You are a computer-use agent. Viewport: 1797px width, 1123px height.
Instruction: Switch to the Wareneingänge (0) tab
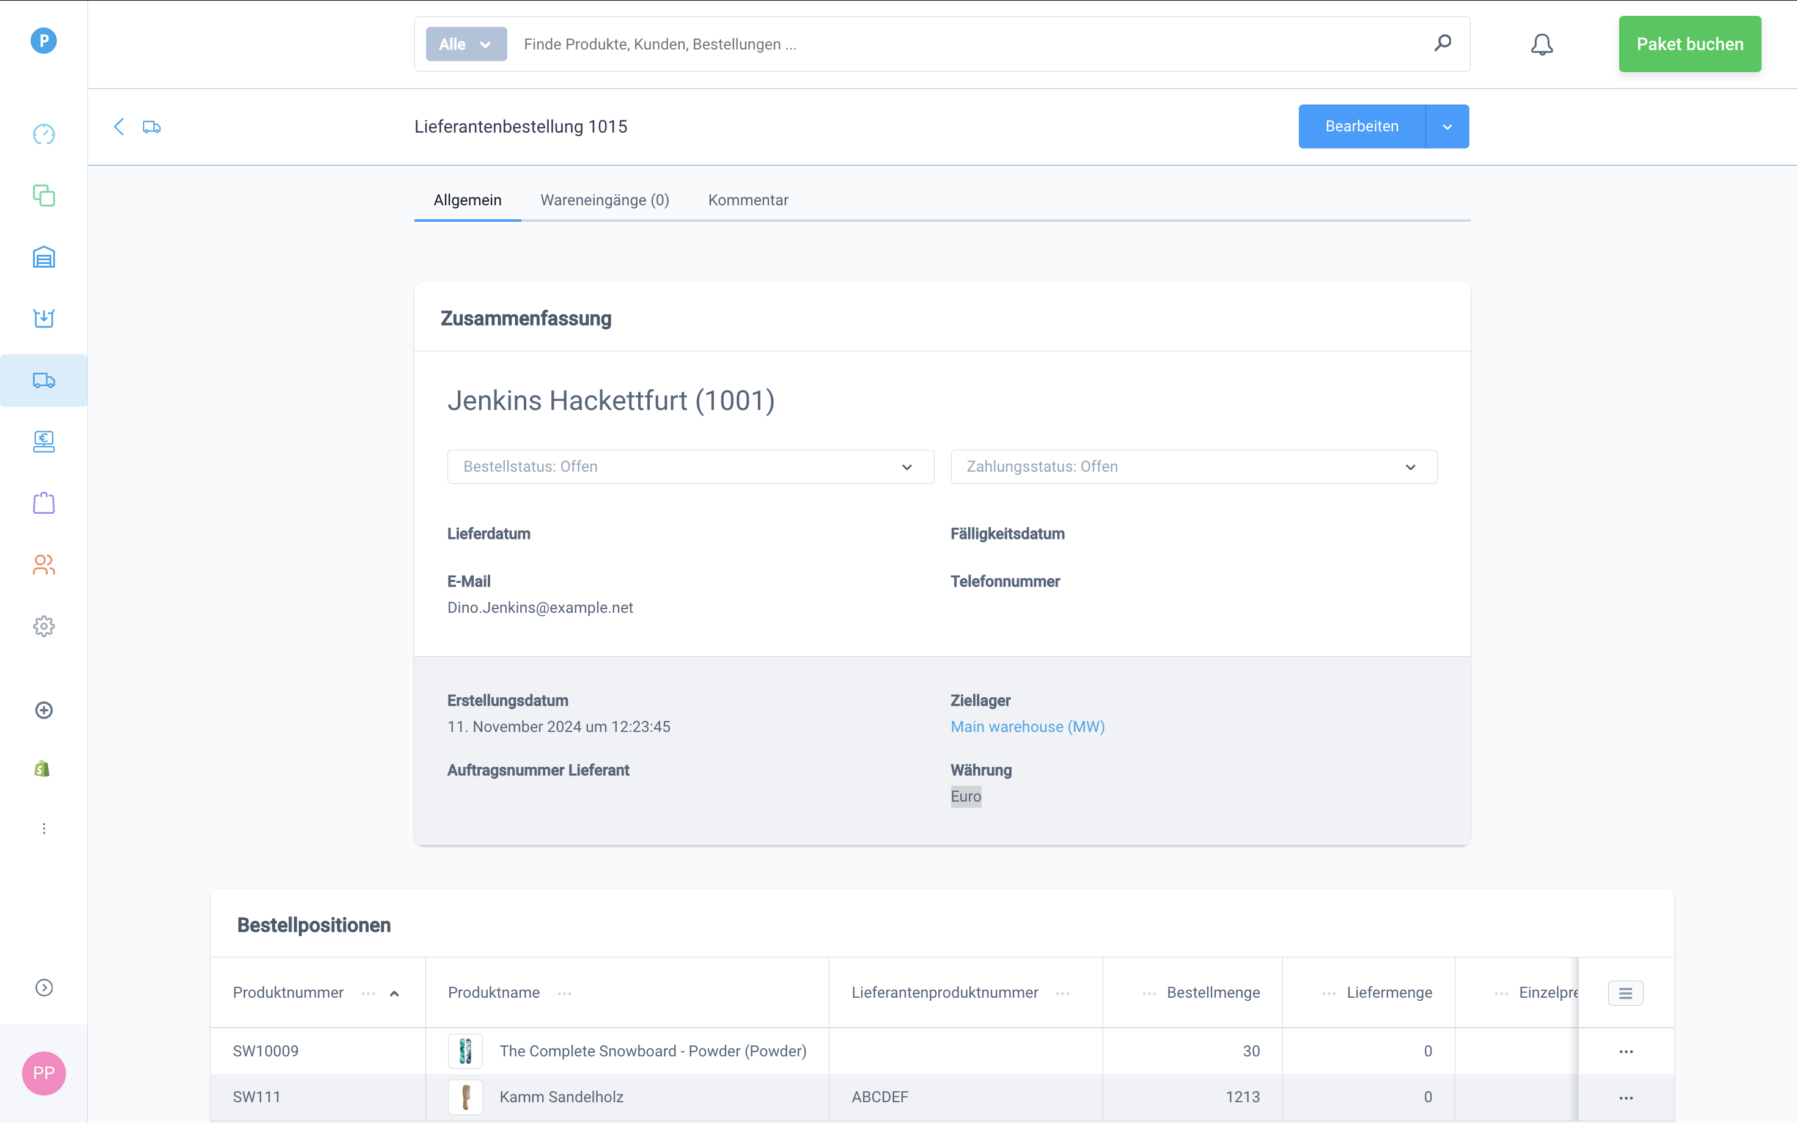(x=605, y=200)
